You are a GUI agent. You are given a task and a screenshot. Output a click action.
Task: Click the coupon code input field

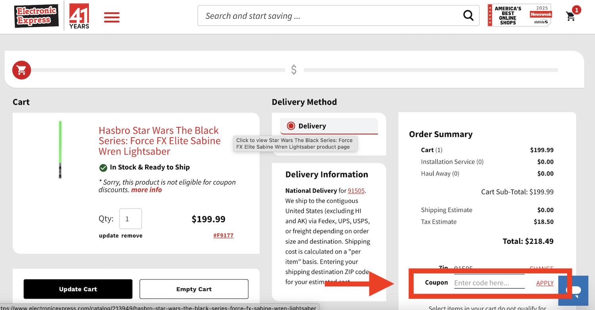[489, 283]
